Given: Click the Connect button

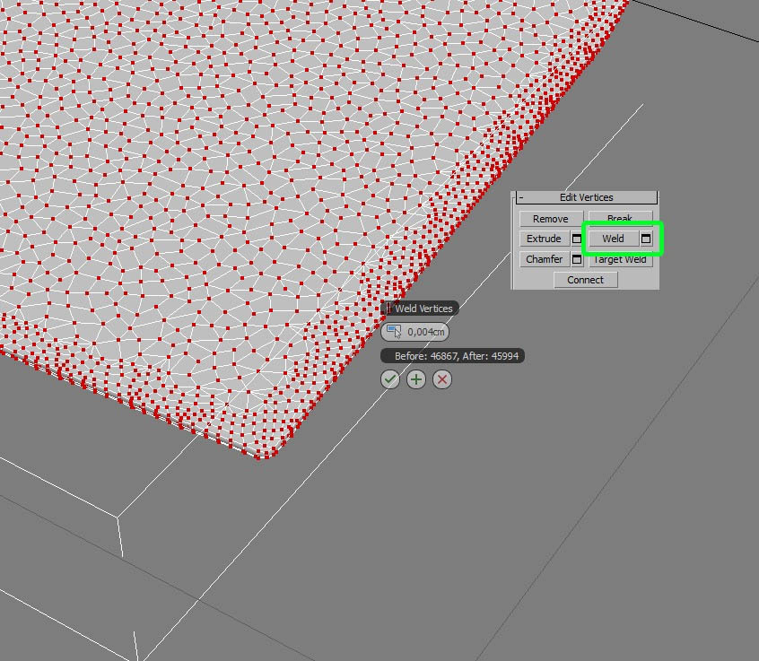Looking at the screenshot, I should point(585,280).
